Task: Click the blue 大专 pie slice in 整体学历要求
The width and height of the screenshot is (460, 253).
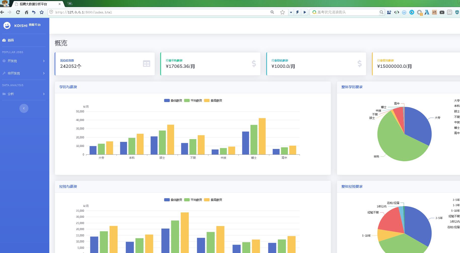Action: pos(418,126)
